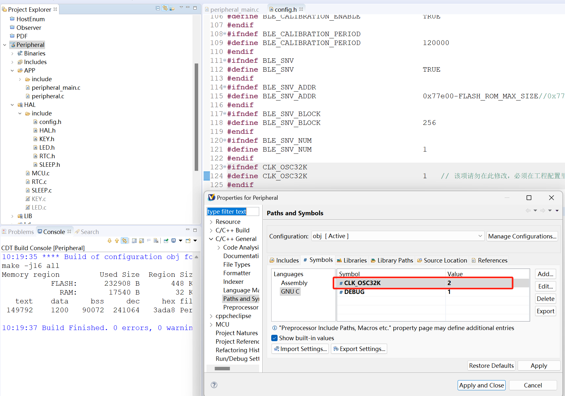Click the Edit... button for symbols

[545, 286]
